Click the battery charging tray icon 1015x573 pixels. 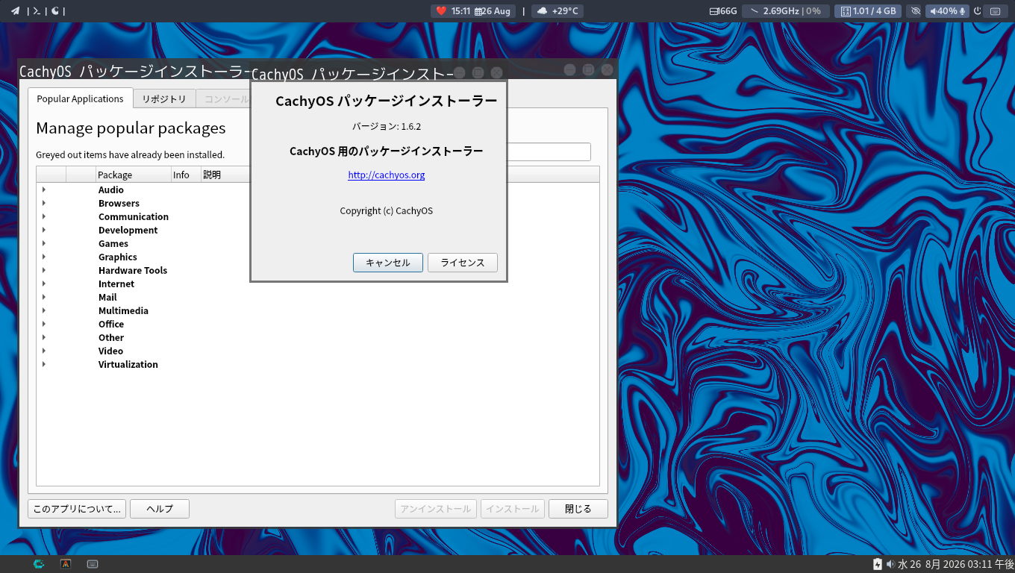point(878,564)
